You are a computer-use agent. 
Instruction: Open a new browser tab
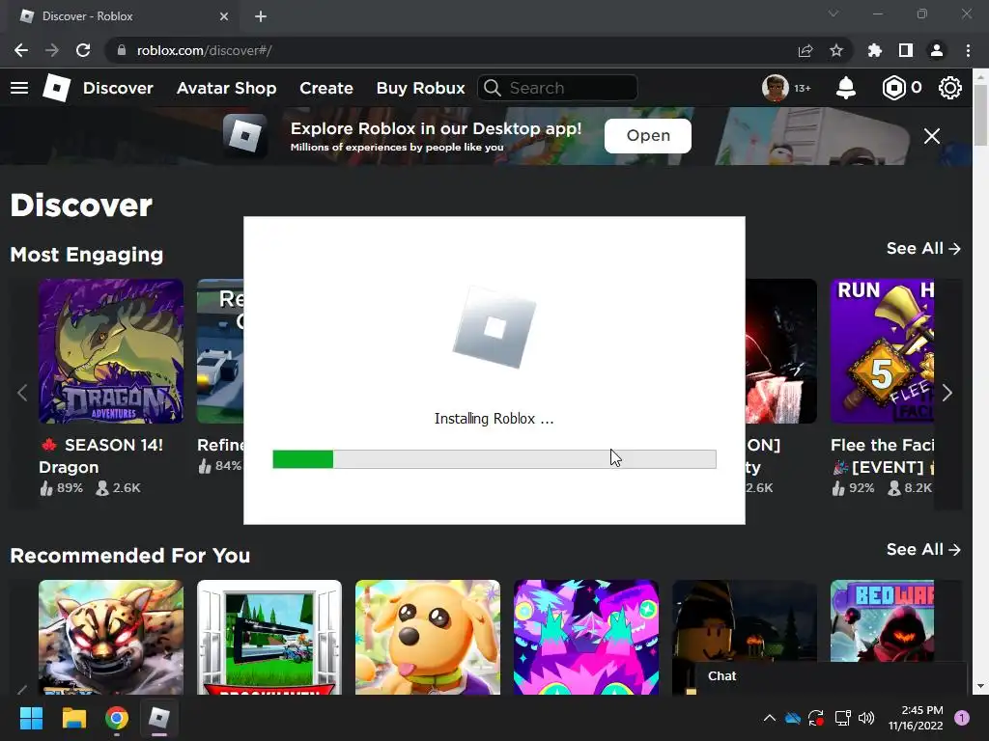261,16
